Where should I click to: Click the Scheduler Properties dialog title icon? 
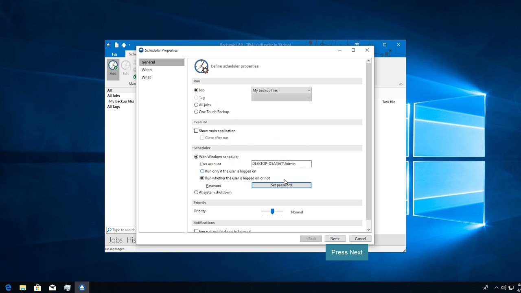coord(141,50)
